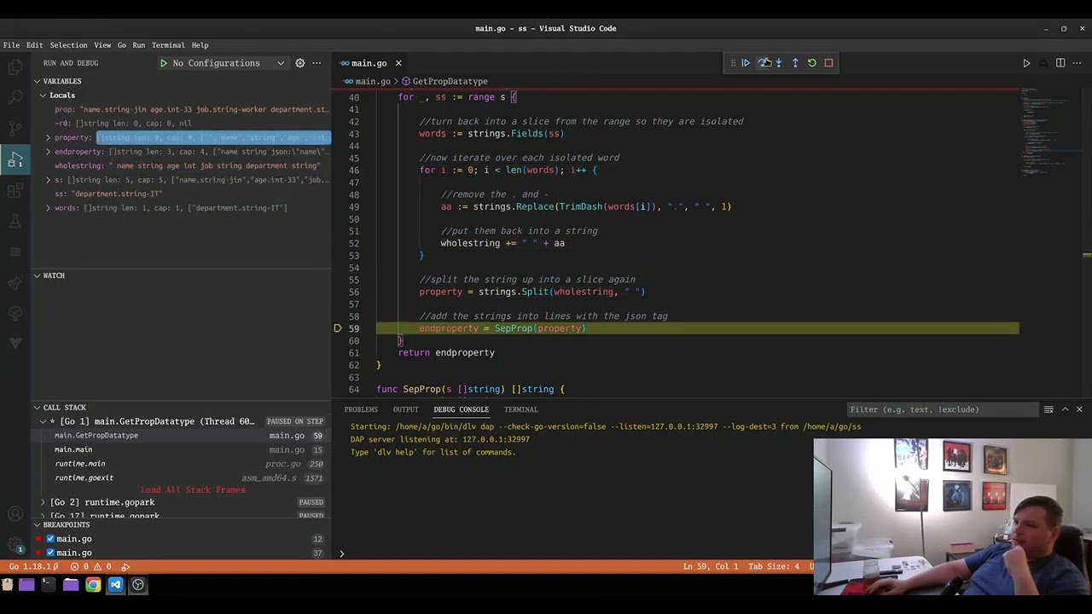Restart the debug session

pos(812,62)
